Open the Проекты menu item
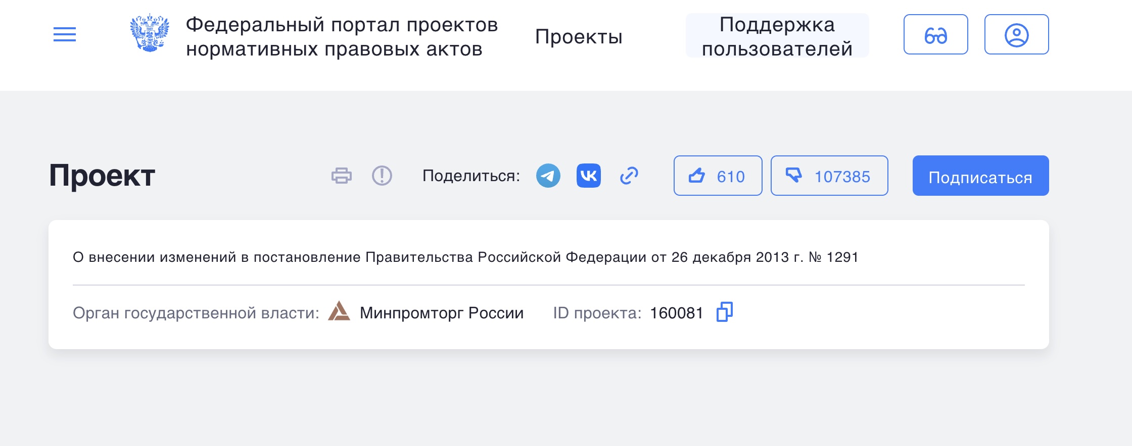Viewport: 1132px width, 446px height. (579, 37)
